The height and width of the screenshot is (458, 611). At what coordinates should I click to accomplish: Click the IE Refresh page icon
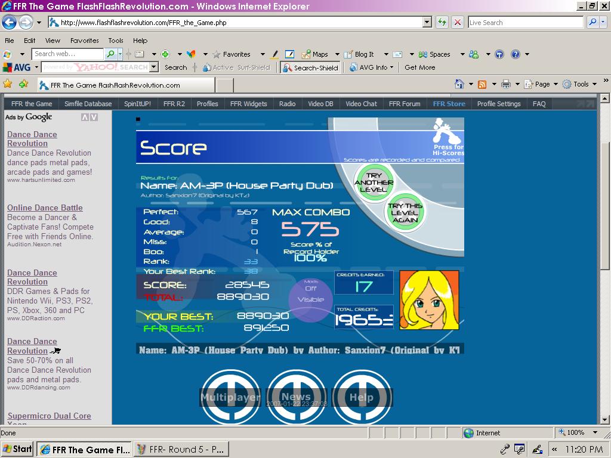click(x=442, y=22)
